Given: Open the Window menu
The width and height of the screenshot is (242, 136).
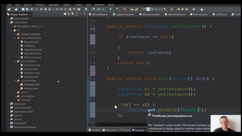Looking at the screenshot, I should coord(99,5).
